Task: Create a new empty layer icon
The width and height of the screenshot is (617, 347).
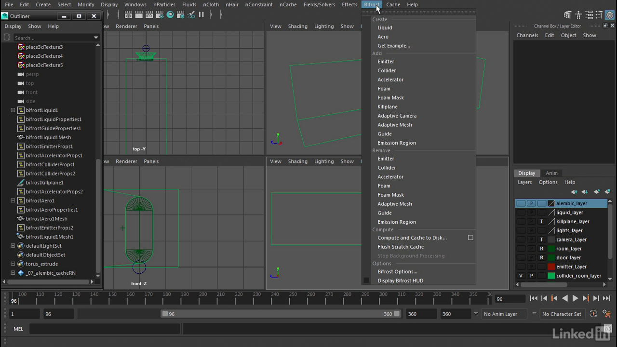Action: (597, 192)
